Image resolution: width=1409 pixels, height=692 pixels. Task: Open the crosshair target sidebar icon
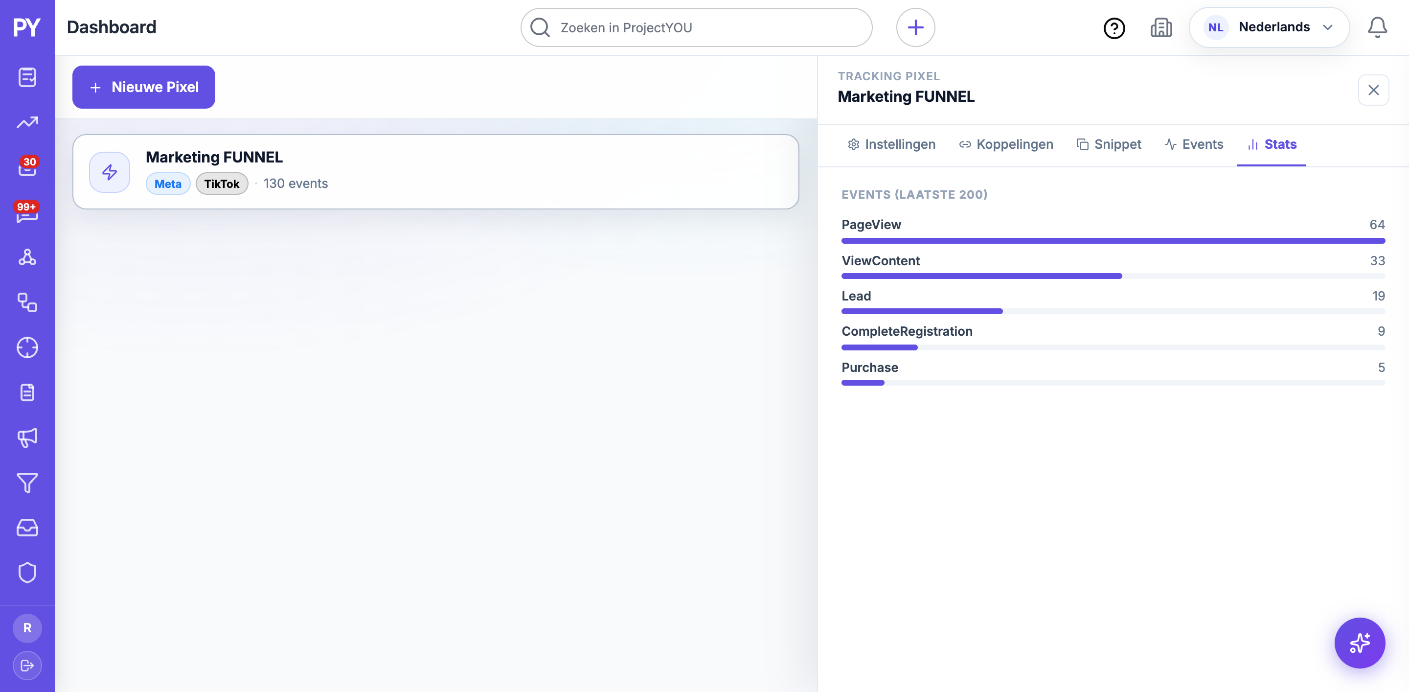pyautogui.click(x=27, y=347)
